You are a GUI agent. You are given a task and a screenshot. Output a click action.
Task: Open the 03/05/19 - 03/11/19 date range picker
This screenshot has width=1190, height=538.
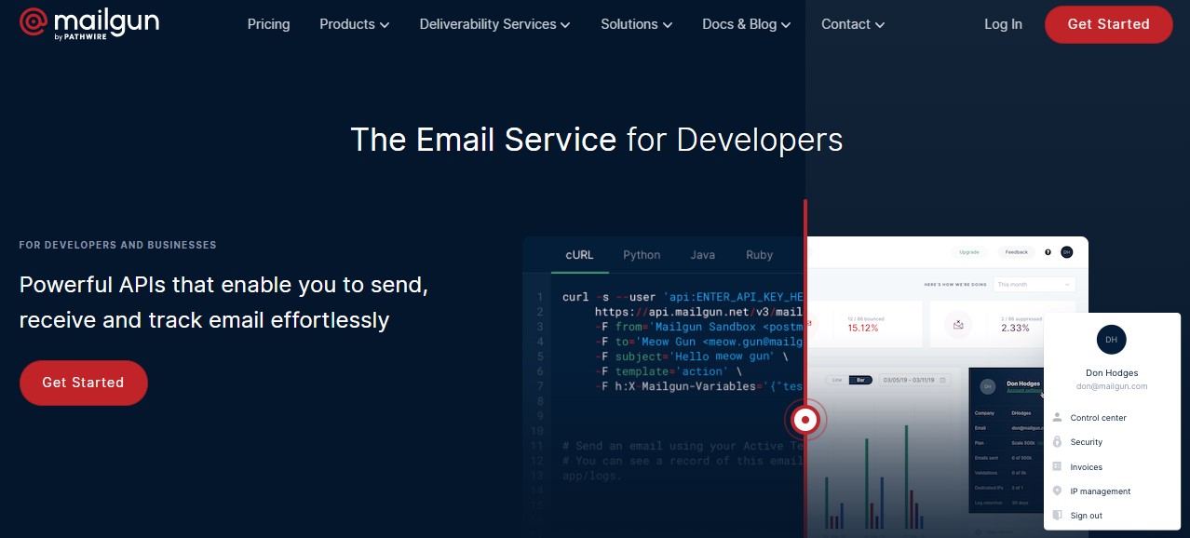[x=915, y=380]
